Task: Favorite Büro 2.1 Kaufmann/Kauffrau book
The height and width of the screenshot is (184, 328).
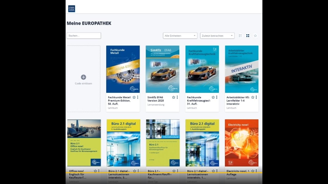Action: point(174,171)
